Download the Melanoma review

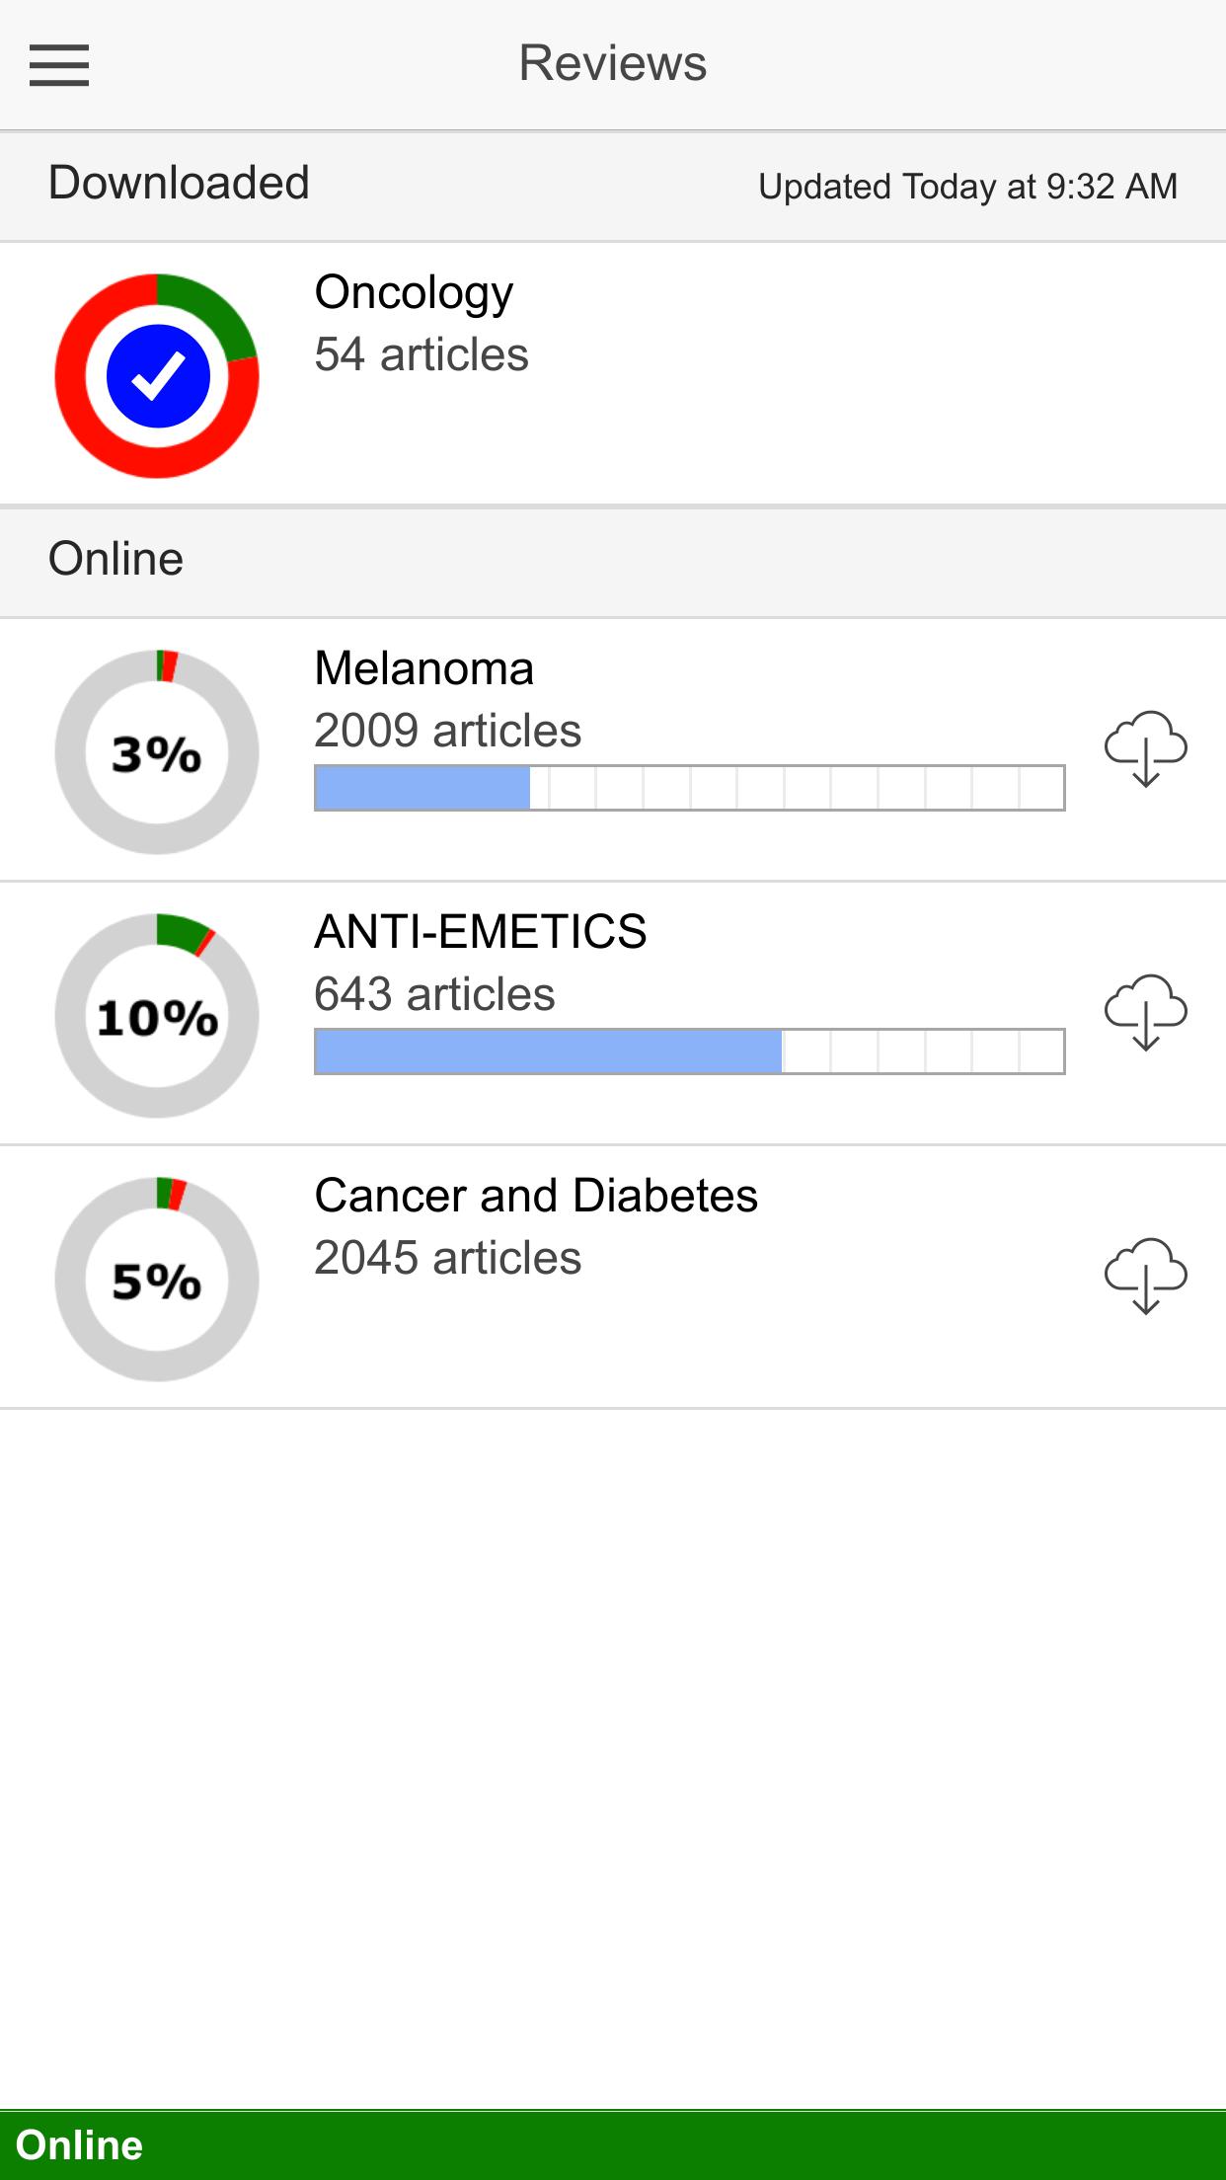(x=1145, y=748)
